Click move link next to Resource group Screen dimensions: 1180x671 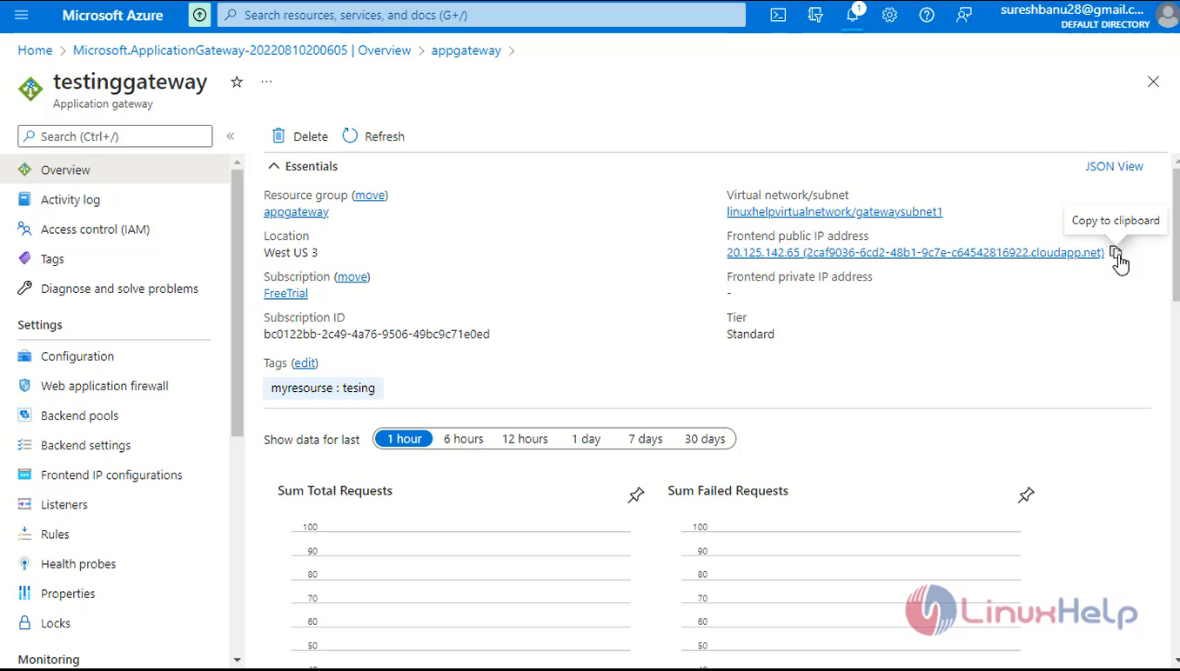click(370, 196)
